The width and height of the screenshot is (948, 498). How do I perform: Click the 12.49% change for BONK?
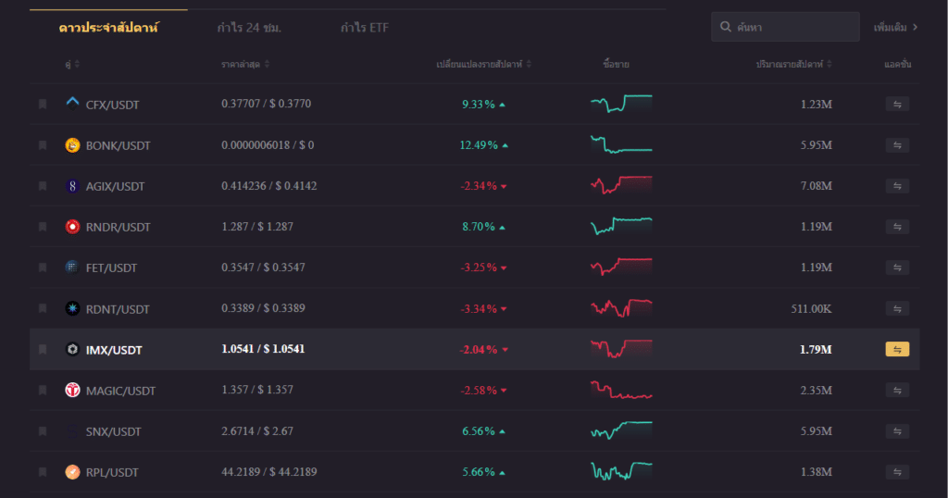point(479,145)
